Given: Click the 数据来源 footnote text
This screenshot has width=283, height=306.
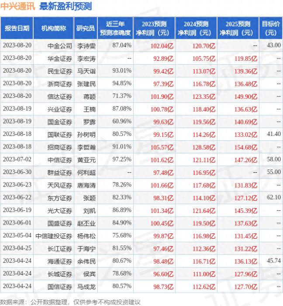Looking at the screenshot, I should coord(70,302).
